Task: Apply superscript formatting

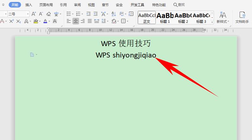Action: [11, 21]
